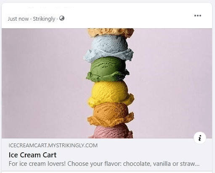Click the green ice cream scoop
215x173 pixels.
107,69
